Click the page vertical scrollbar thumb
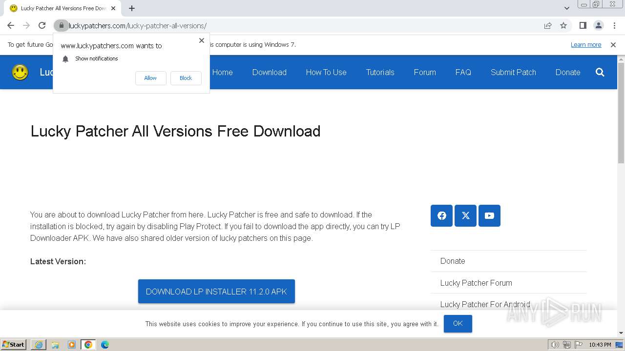 coord(621,113)
